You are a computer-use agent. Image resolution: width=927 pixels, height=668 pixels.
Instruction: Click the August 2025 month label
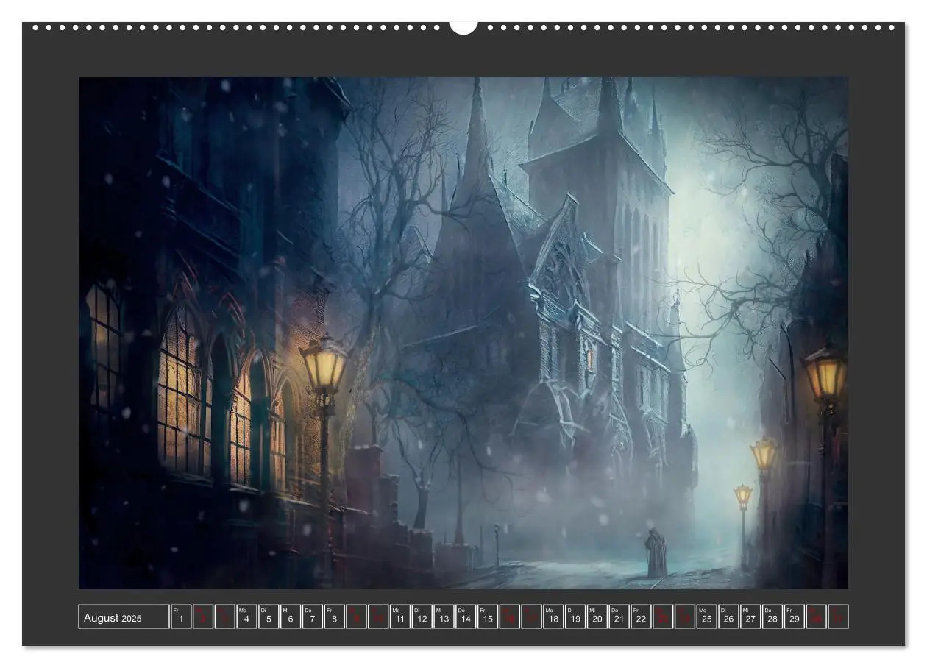pyautogui.click(x=124, y=617)
